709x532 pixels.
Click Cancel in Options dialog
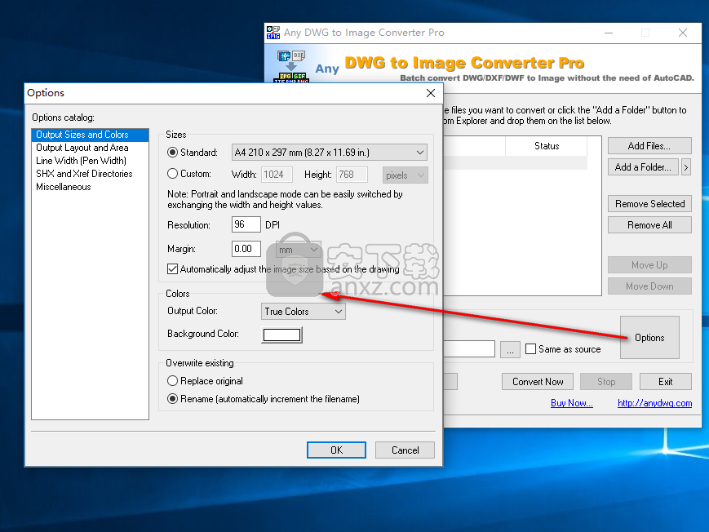coord(405,450)
